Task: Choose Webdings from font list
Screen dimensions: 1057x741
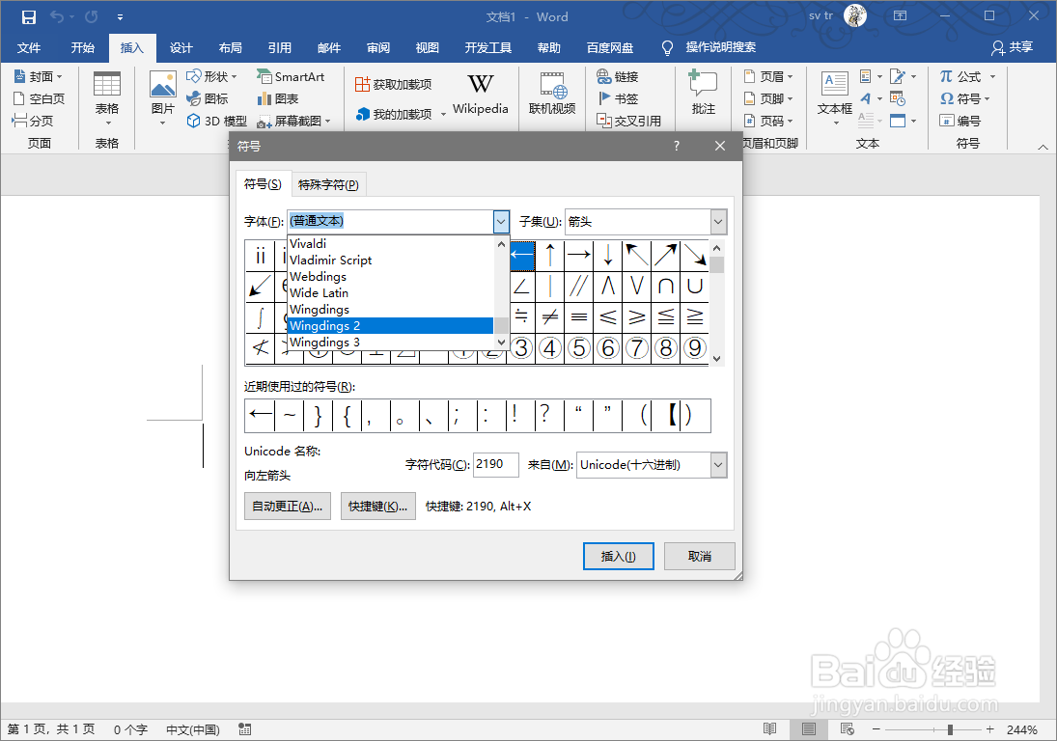Action: click(x=390, y=277)
